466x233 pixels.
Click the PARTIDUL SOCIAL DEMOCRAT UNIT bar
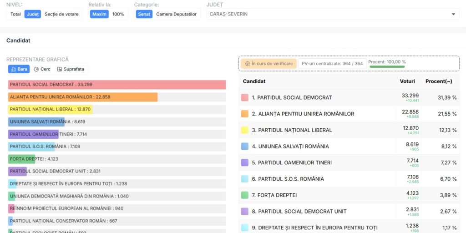click(18, 172)
